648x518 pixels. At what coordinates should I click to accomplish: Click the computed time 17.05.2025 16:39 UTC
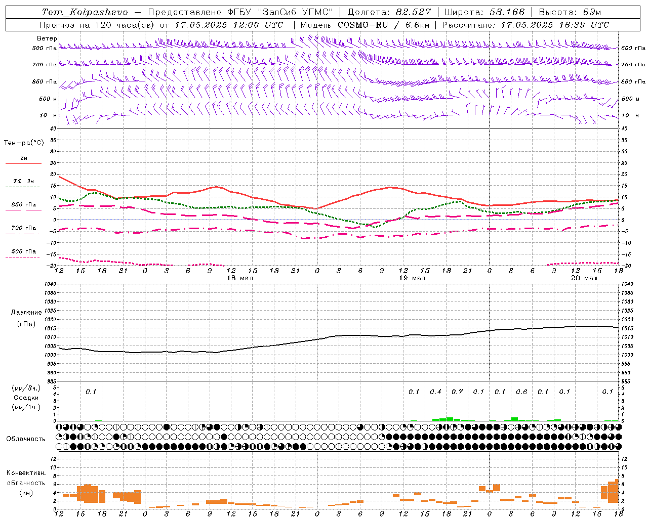pos(555,25)
